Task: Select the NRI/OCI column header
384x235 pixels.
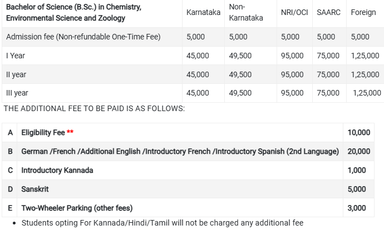Action: [295, 13]
